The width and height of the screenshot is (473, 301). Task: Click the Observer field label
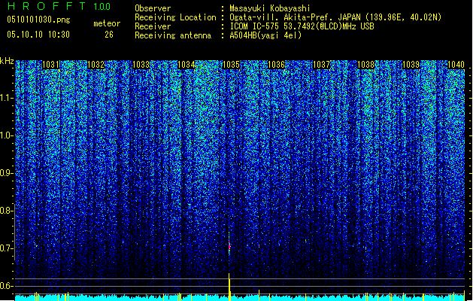pyautogui.click(x=153, y=8)
